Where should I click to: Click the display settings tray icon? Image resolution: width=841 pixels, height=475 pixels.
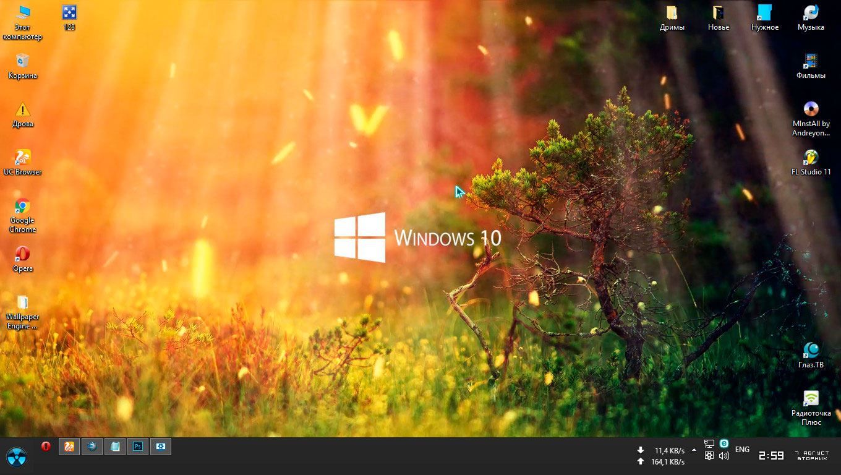(709, 456)
